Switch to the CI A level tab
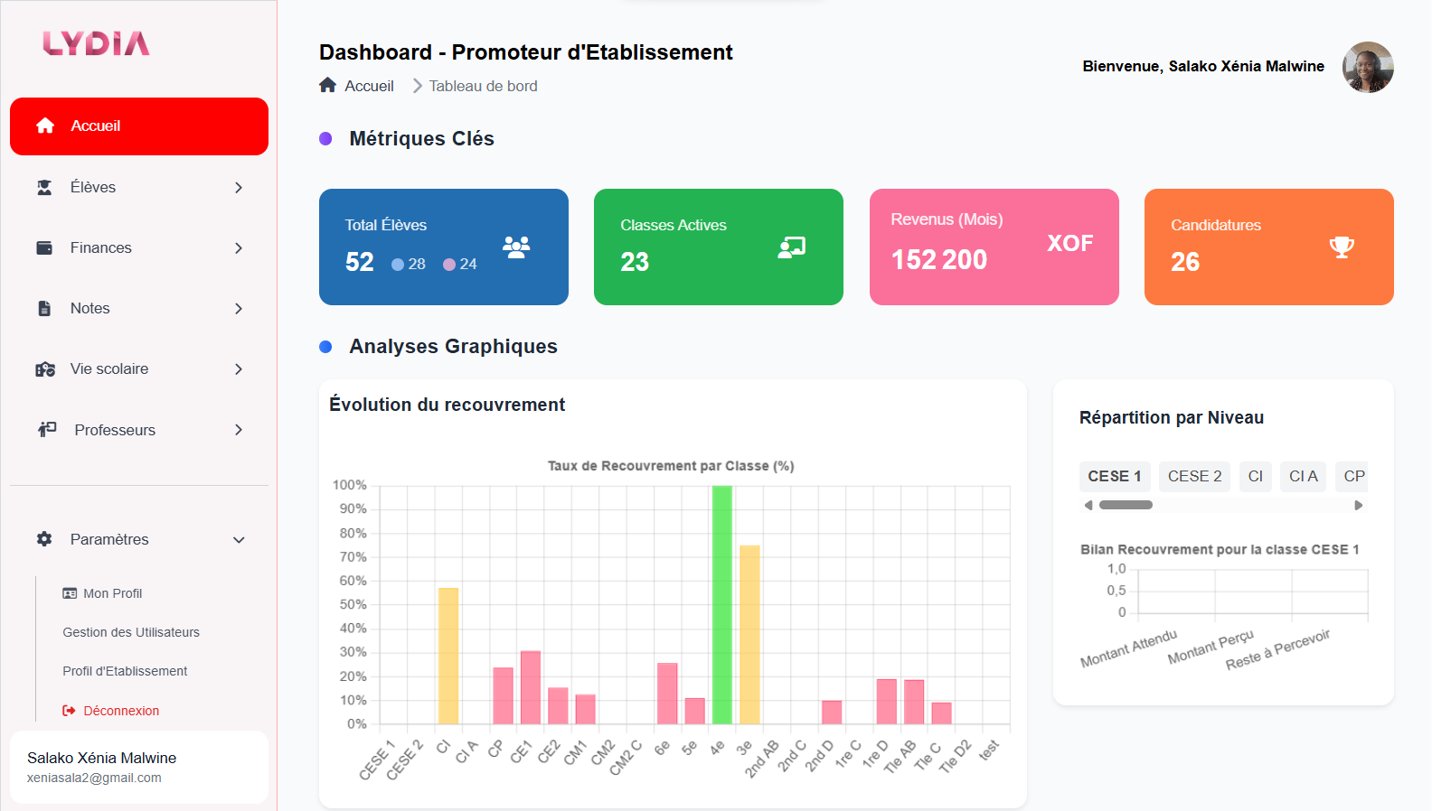 (x=1303, y=476)
